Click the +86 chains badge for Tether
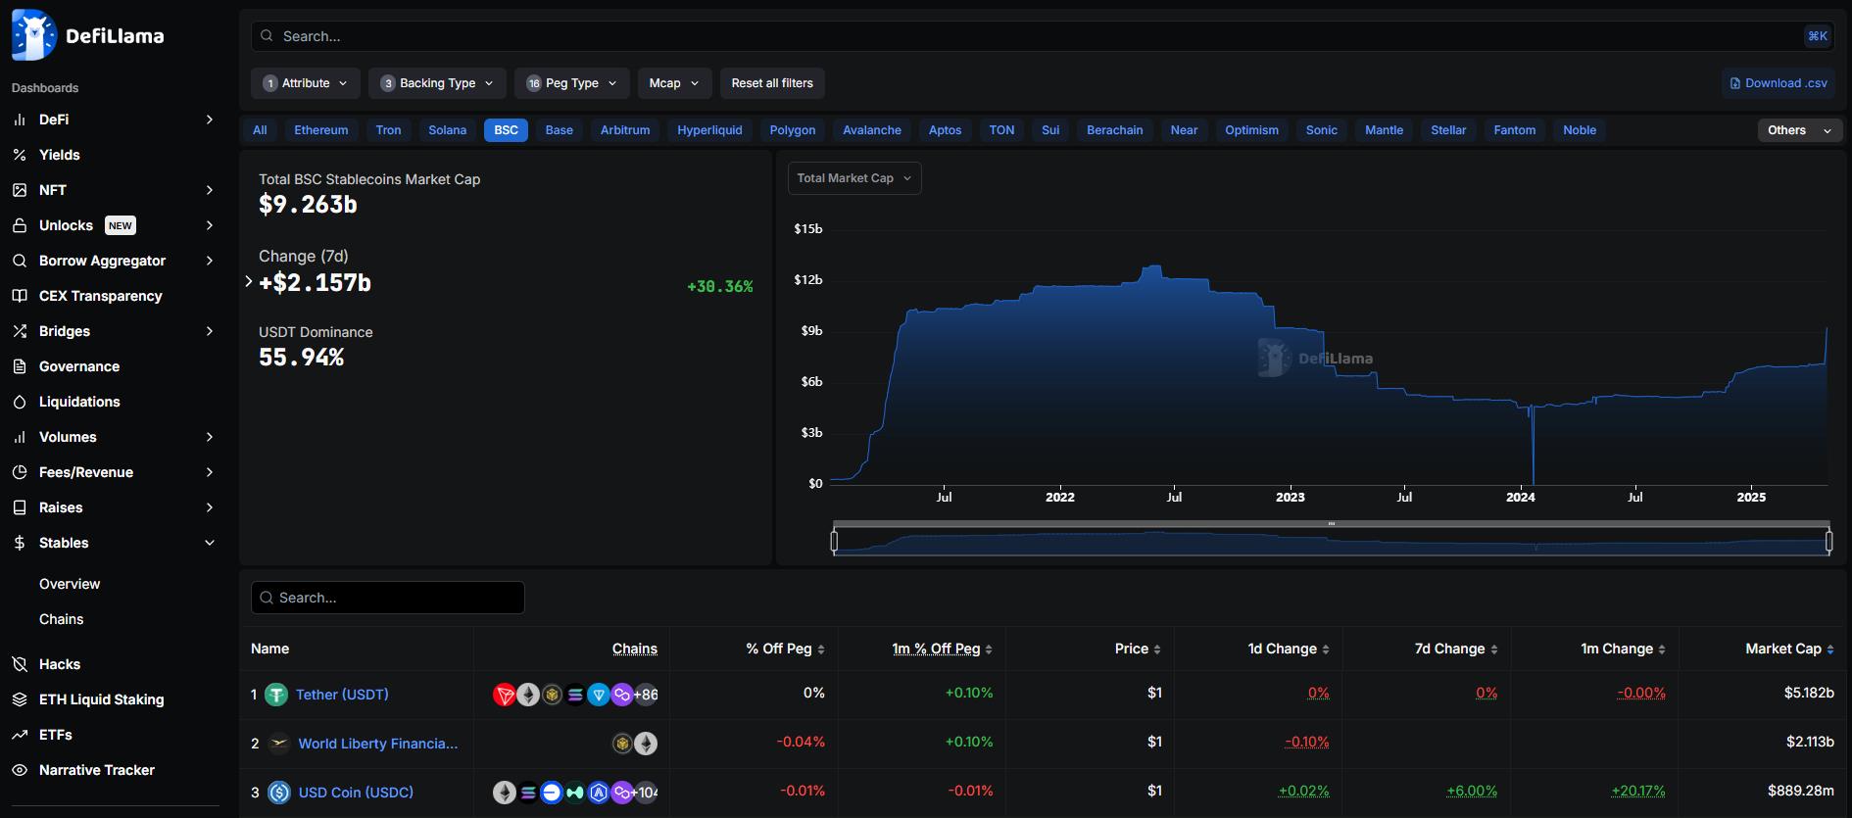Screen dimensions: 1852x818 click(x=646, y=695)
